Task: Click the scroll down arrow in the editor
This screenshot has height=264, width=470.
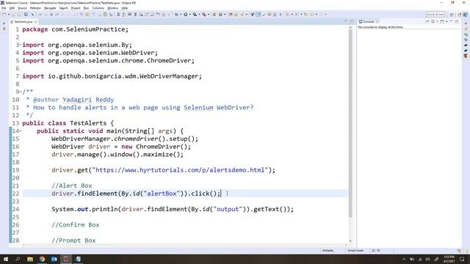Action: (x=350, y=241)
